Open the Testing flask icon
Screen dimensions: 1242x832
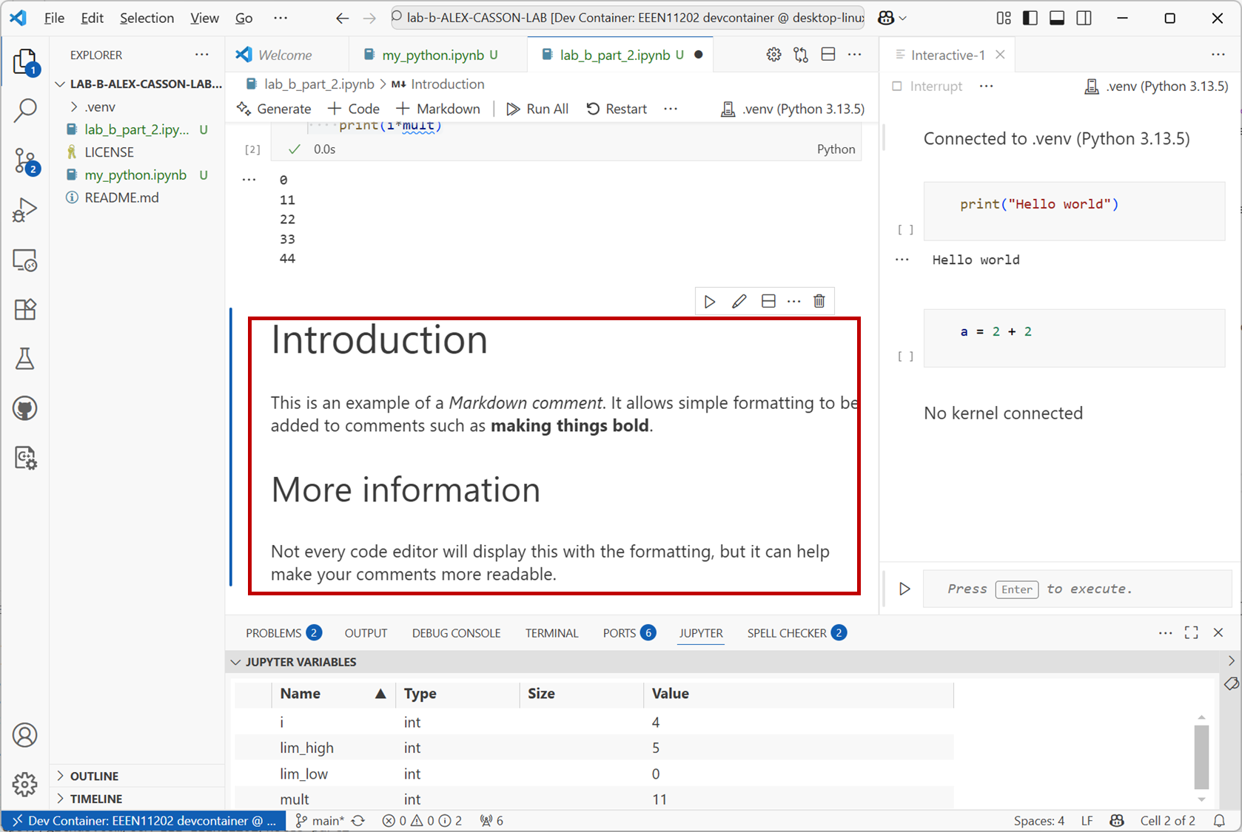(25, 359)
